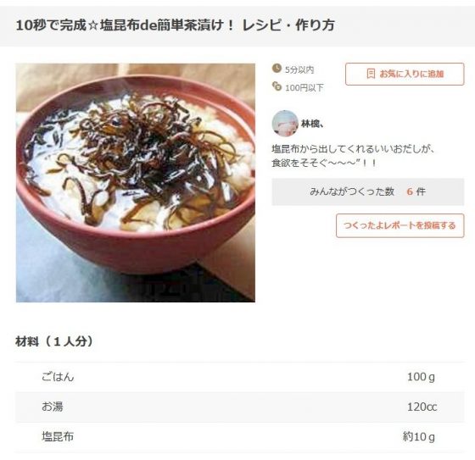475x460 pixels.
Task: Click the bookmark icon in お気に入りに追加
Action: pyautogui.click(x=371, y=74)
